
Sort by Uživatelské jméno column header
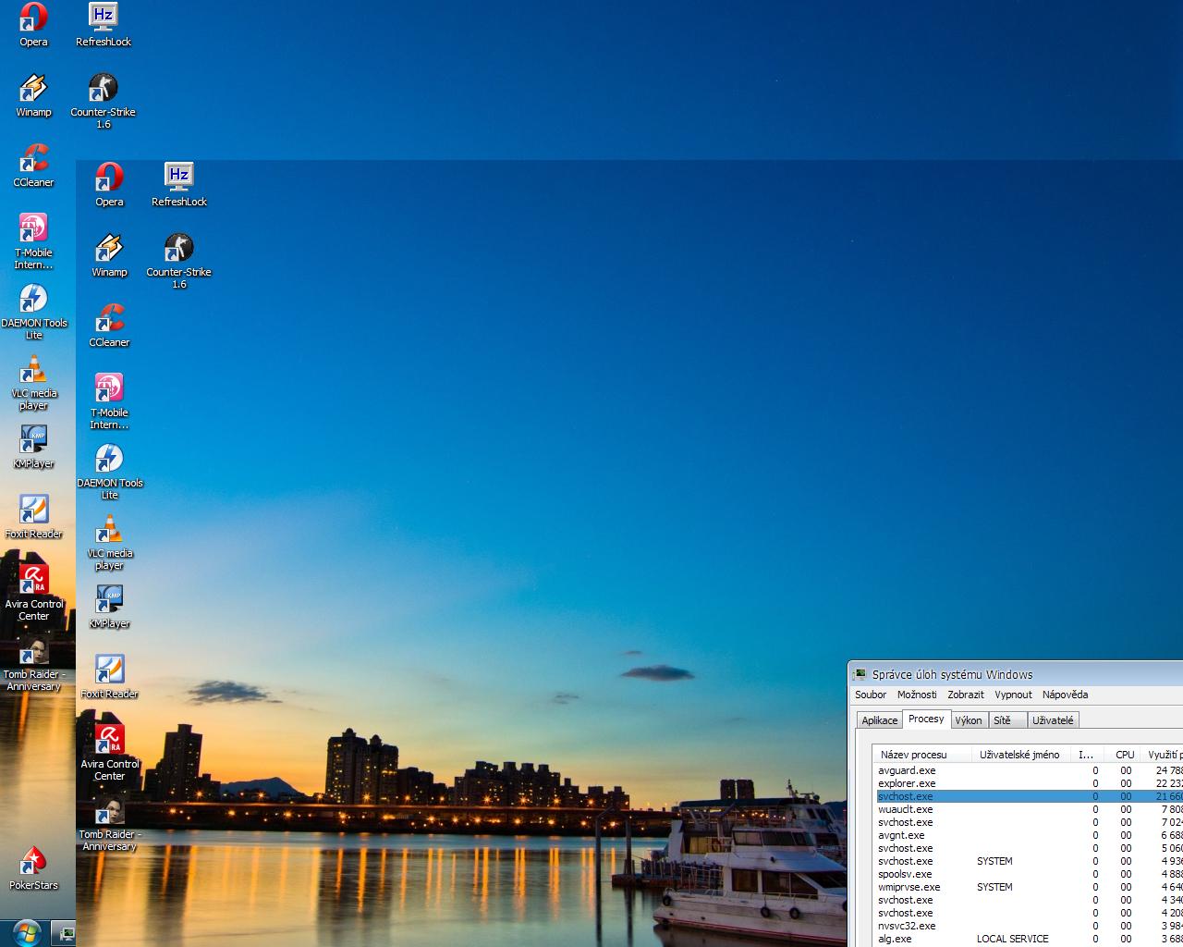point(1019,755)
